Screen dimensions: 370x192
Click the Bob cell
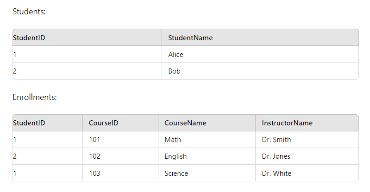click(x=174, y=71)
